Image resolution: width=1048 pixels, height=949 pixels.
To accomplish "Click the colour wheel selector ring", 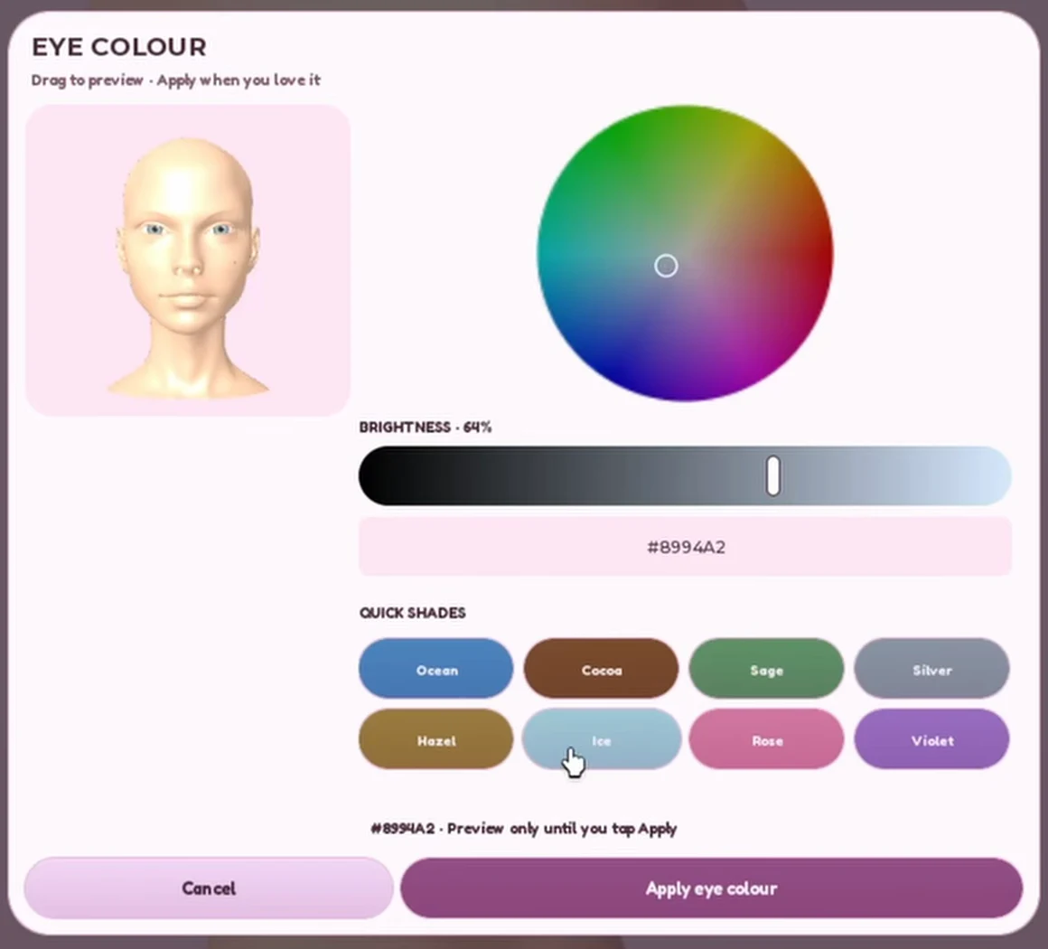I will pos(666,266).
